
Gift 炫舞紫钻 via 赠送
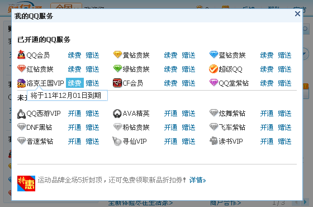tap(284, 114)
